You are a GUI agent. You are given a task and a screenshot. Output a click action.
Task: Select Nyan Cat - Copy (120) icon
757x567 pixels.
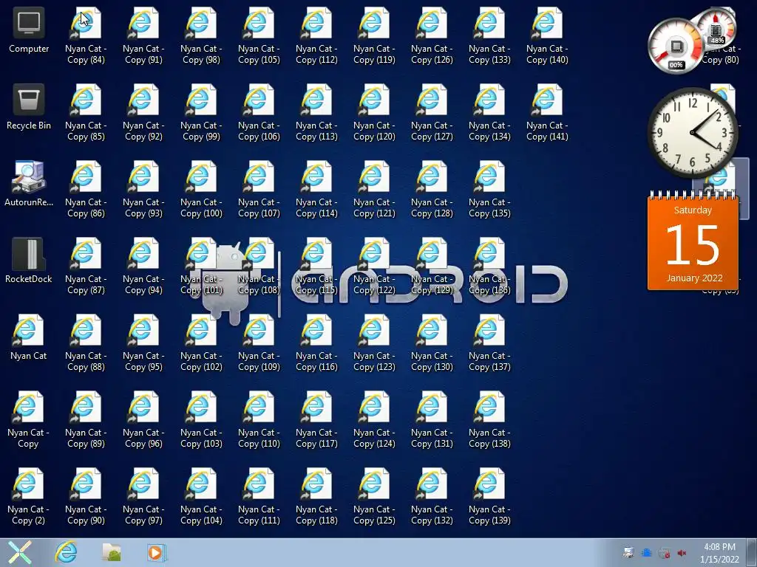click(x=374, y=113)
